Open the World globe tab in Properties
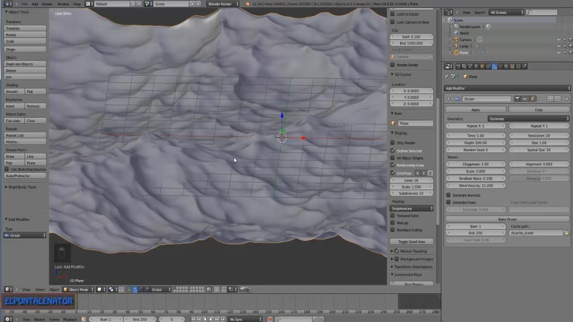The image size is (573, 322). tap(476, 66)
